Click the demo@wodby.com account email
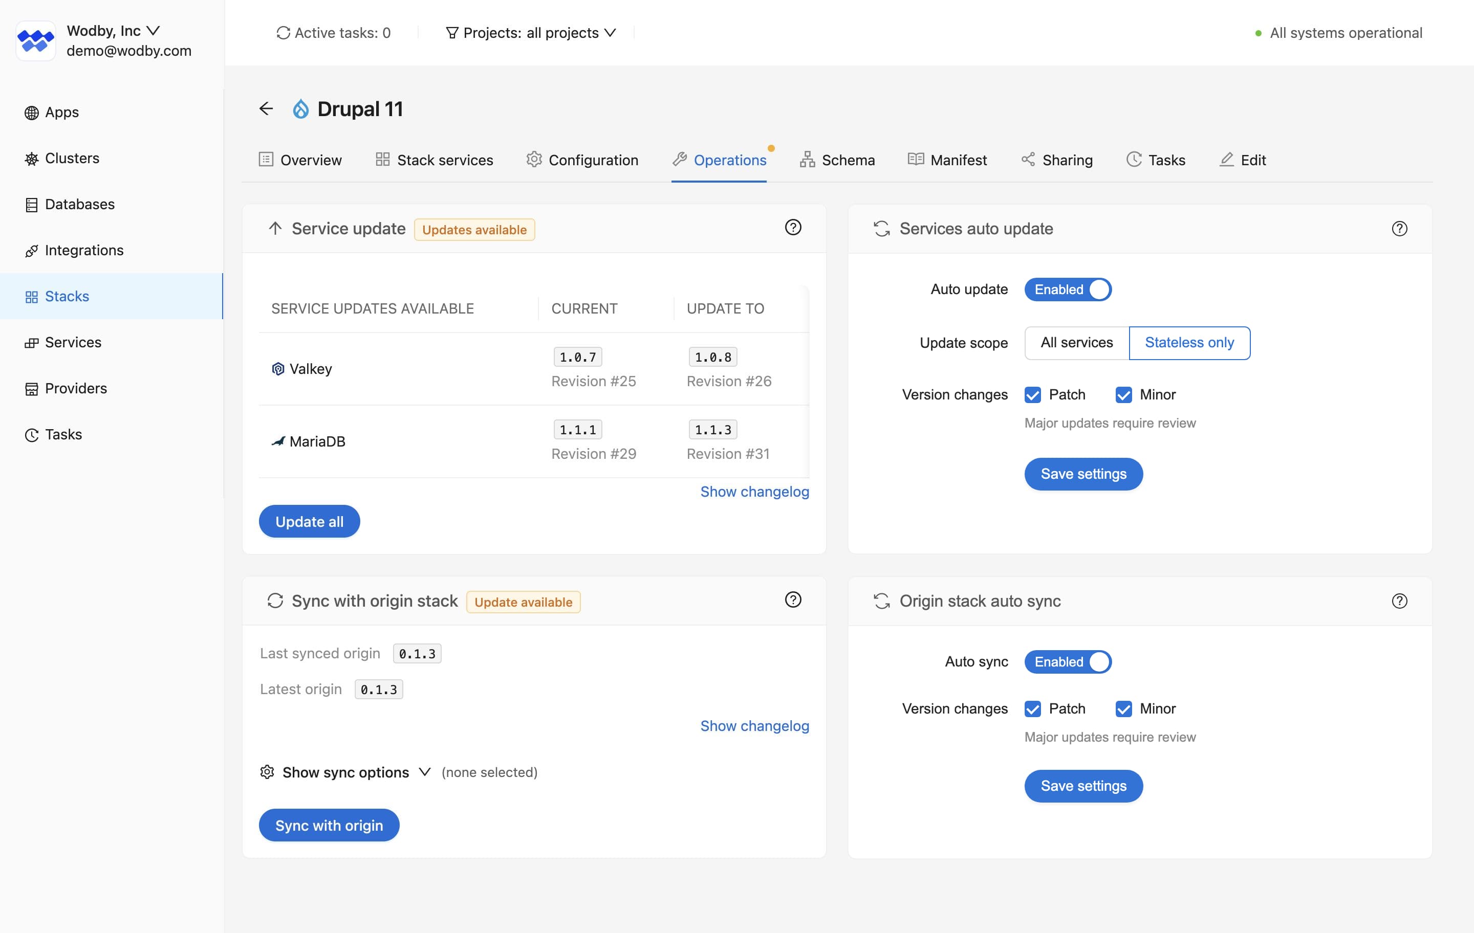 (129, 51)
